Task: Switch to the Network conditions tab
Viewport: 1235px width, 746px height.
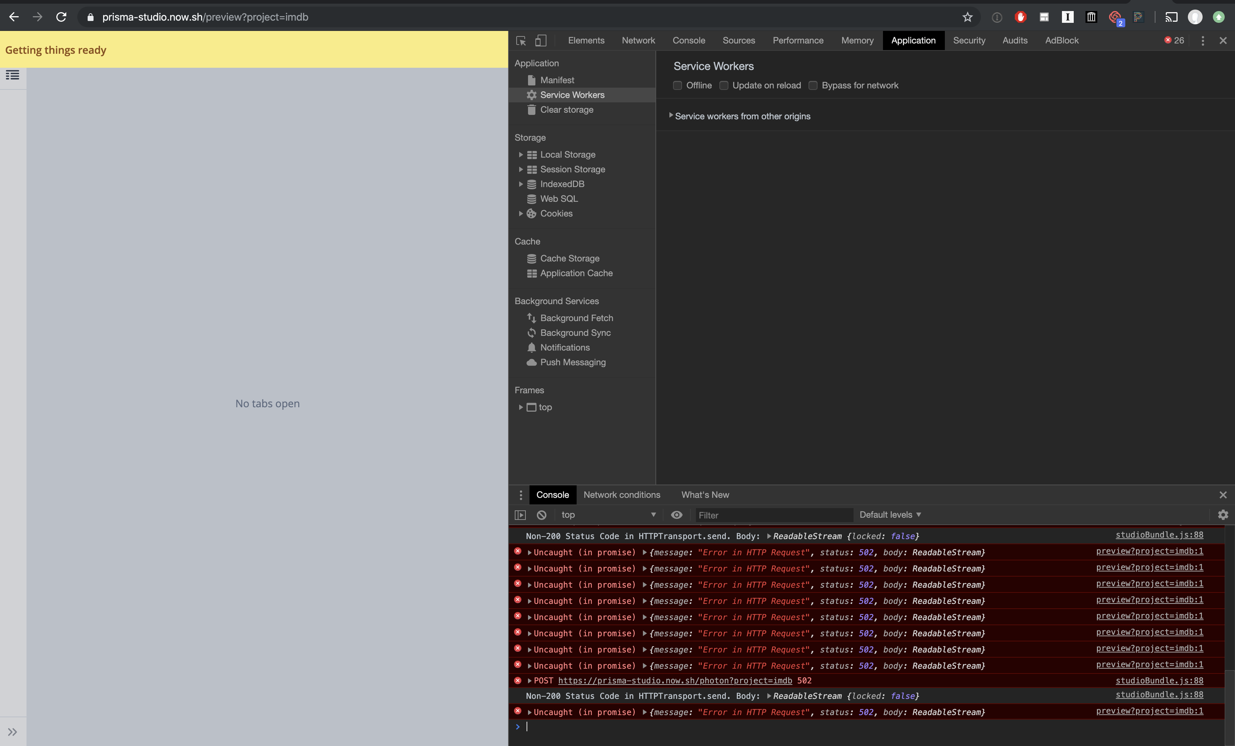Action: click(x=622, y=495)
